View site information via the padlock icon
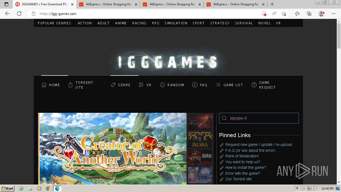Viewport: 341px width, 192px height. coord(34,14)
